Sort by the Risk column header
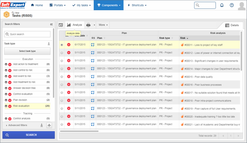 click(184, 38)
